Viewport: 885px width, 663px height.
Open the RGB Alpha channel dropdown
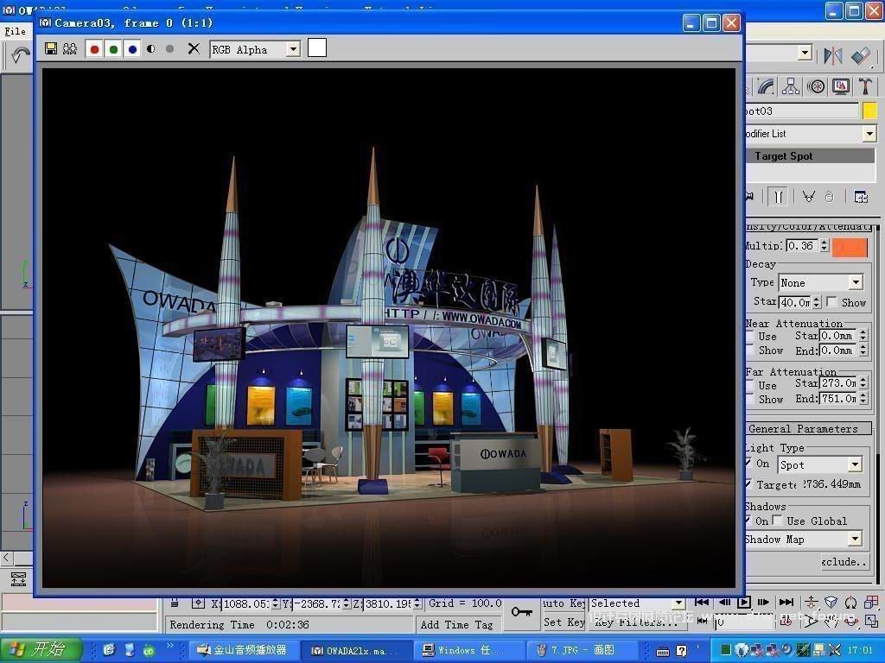293,49
